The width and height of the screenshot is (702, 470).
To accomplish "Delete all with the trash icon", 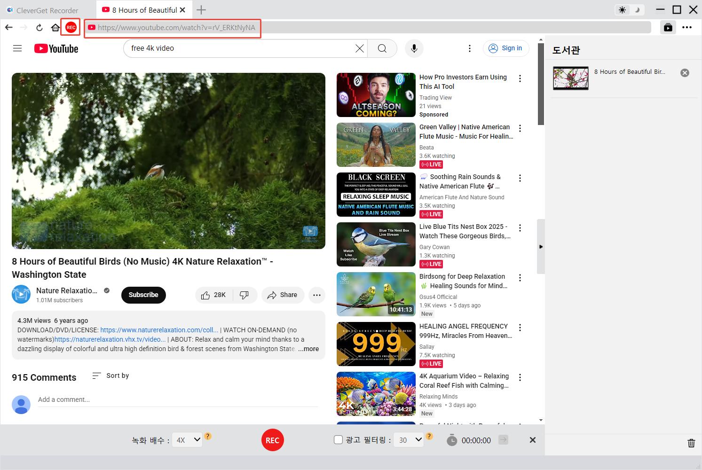I will [x=691, y=443].
